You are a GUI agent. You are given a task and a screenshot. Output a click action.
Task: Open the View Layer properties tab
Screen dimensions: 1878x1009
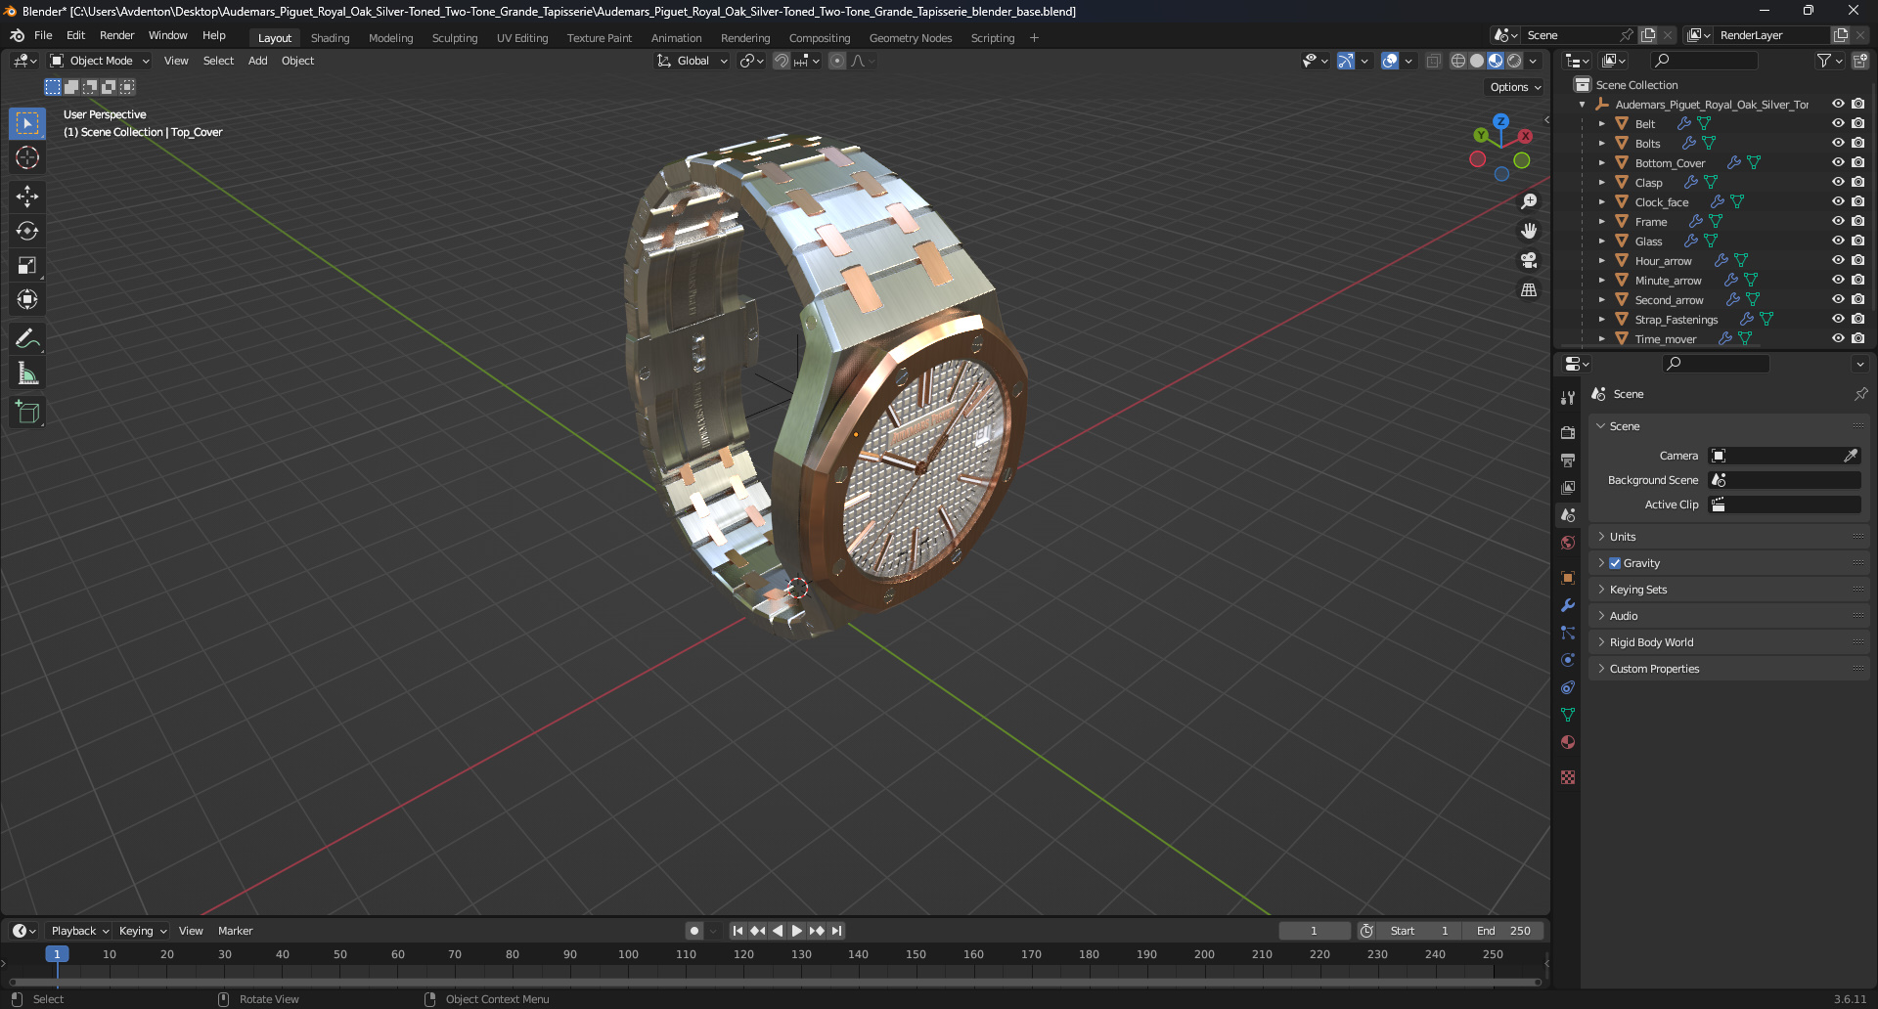[x=1568, y=487]
